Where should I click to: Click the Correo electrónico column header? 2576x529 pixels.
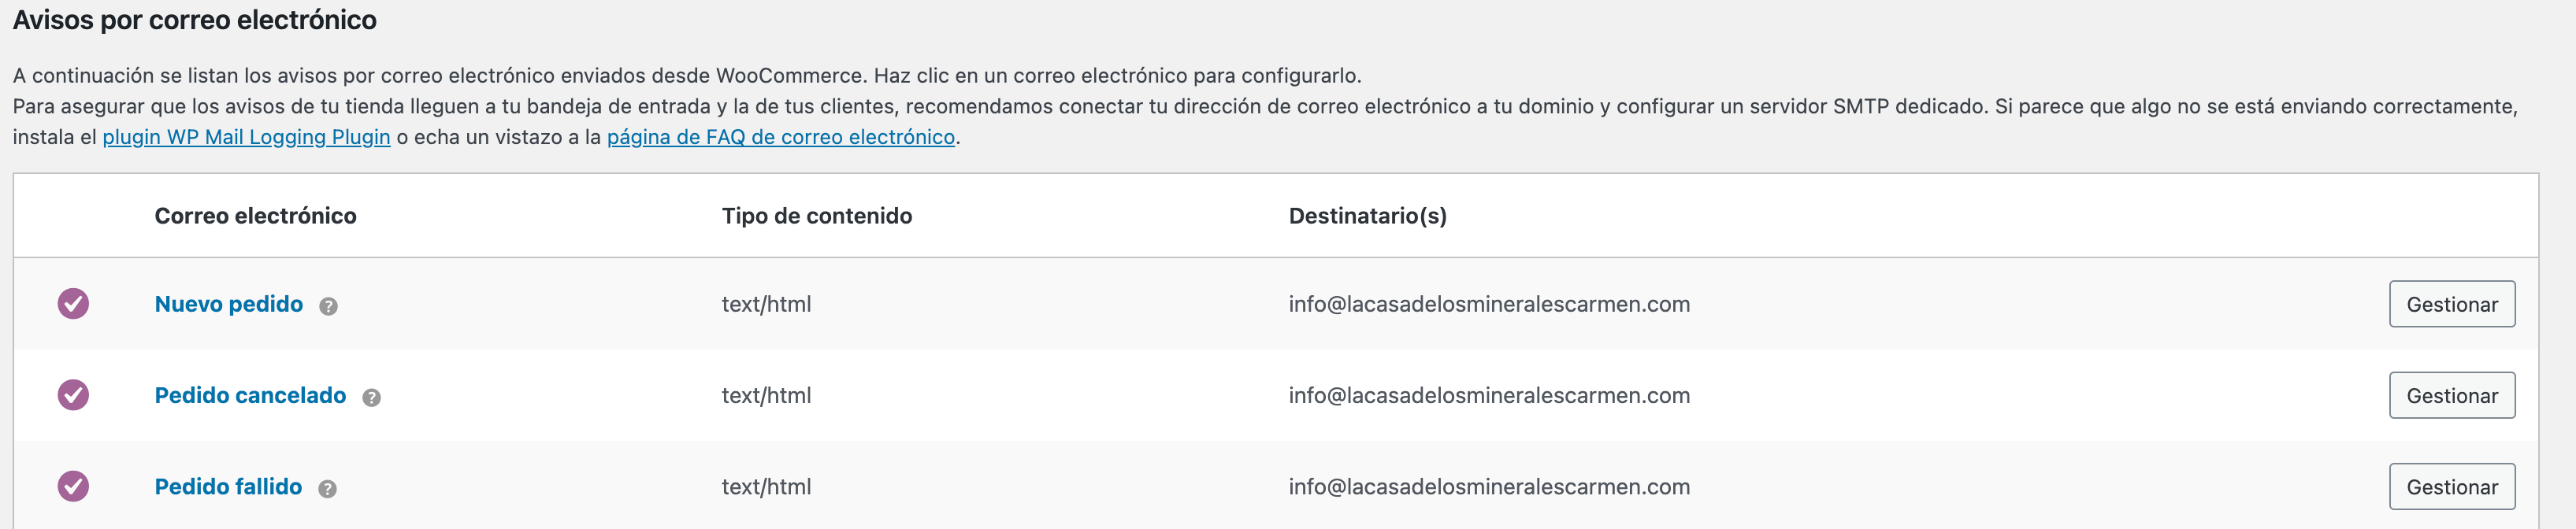[x=256, y=216]
